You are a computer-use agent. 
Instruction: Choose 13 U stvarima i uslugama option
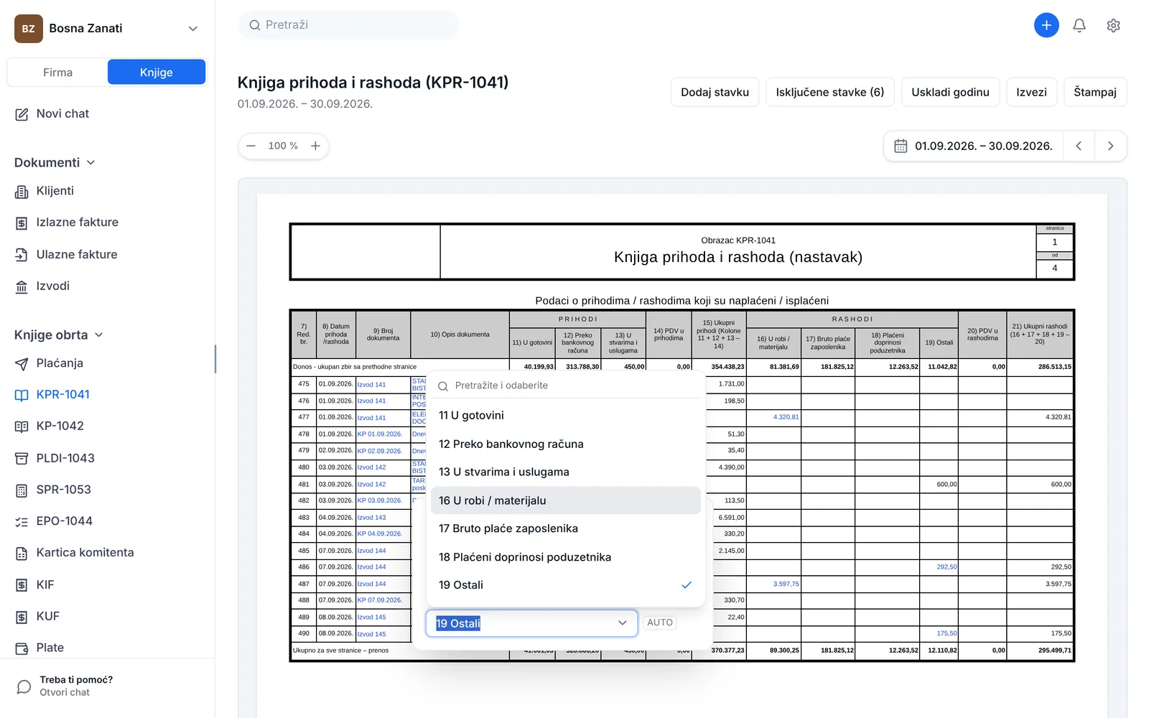pos(565,472)
